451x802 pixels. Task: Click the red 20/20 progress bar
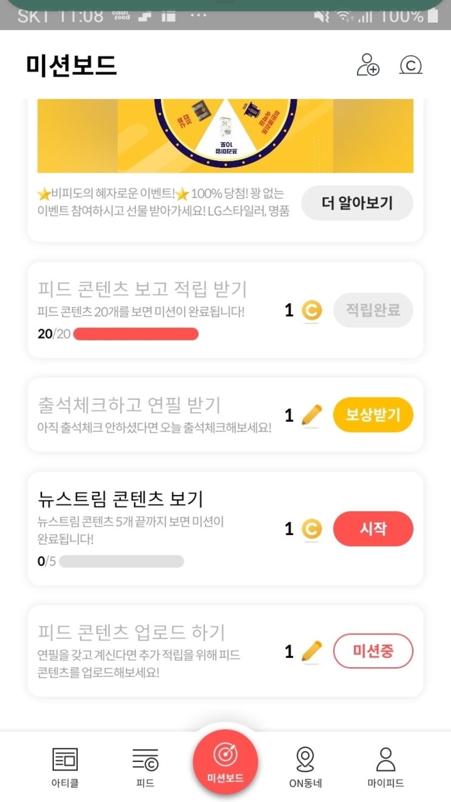tap(136, 334)
